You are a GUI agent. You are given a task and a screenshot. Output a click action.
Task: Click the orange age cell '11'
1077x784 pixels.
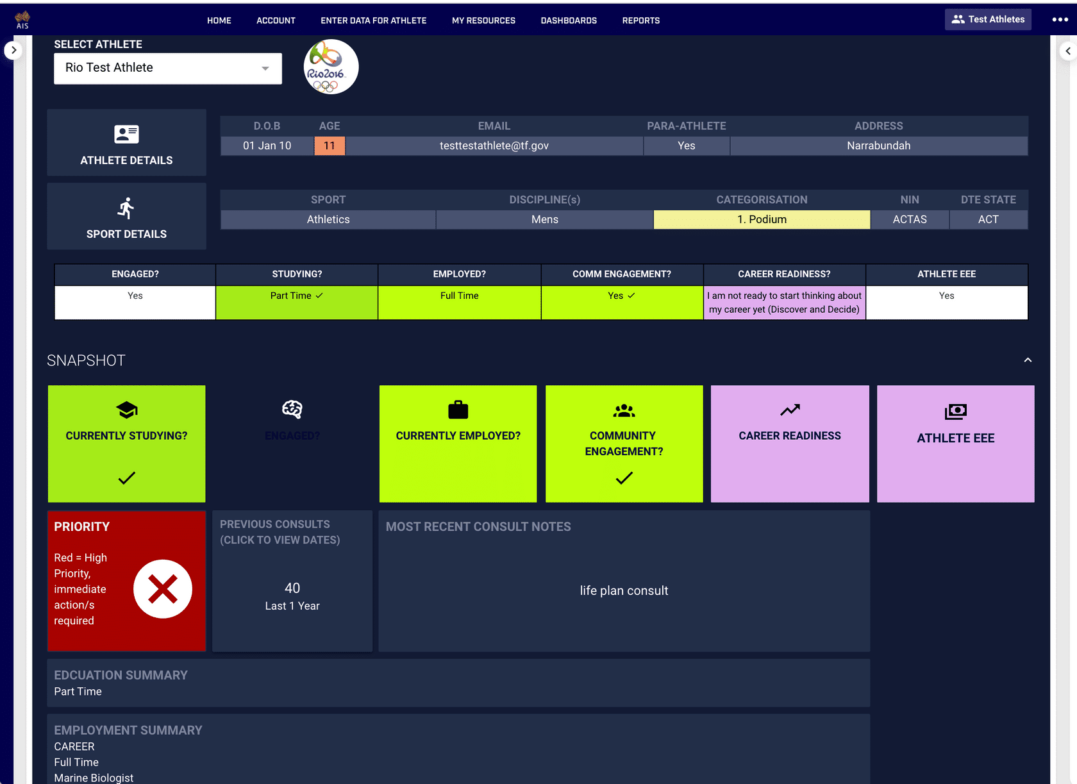(330, 146)
